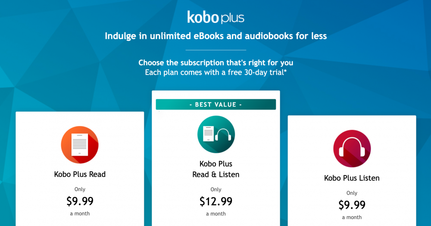431x226 pixels.
Task: Click "Only" above the Kobo Plus Listen price
Action: pos(352,193)
